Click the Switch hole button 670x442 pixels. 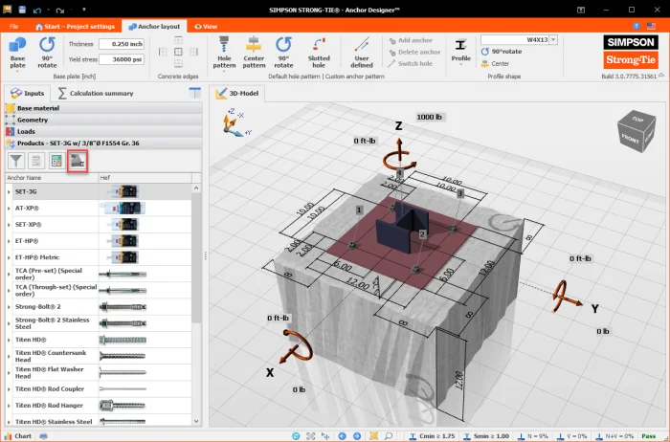tap(411, 64)
